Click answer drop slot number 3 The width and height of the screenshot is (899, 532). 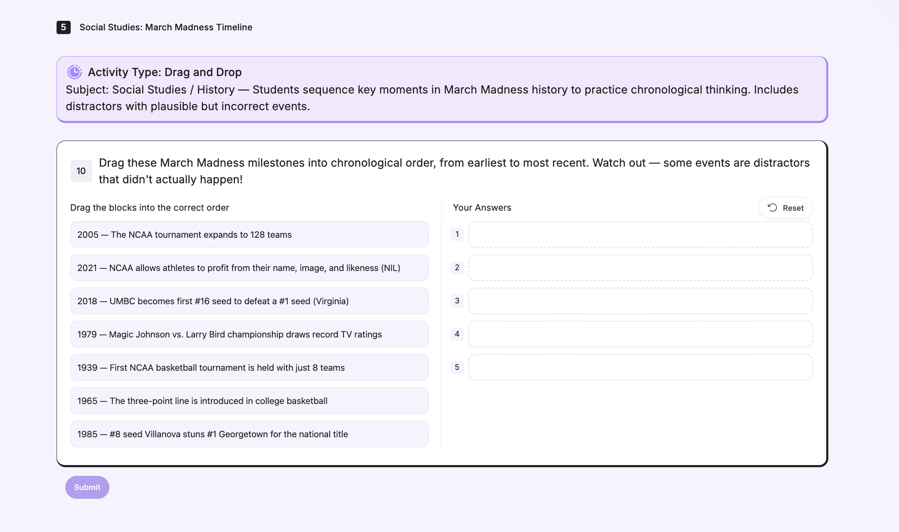tap(640, 301)
